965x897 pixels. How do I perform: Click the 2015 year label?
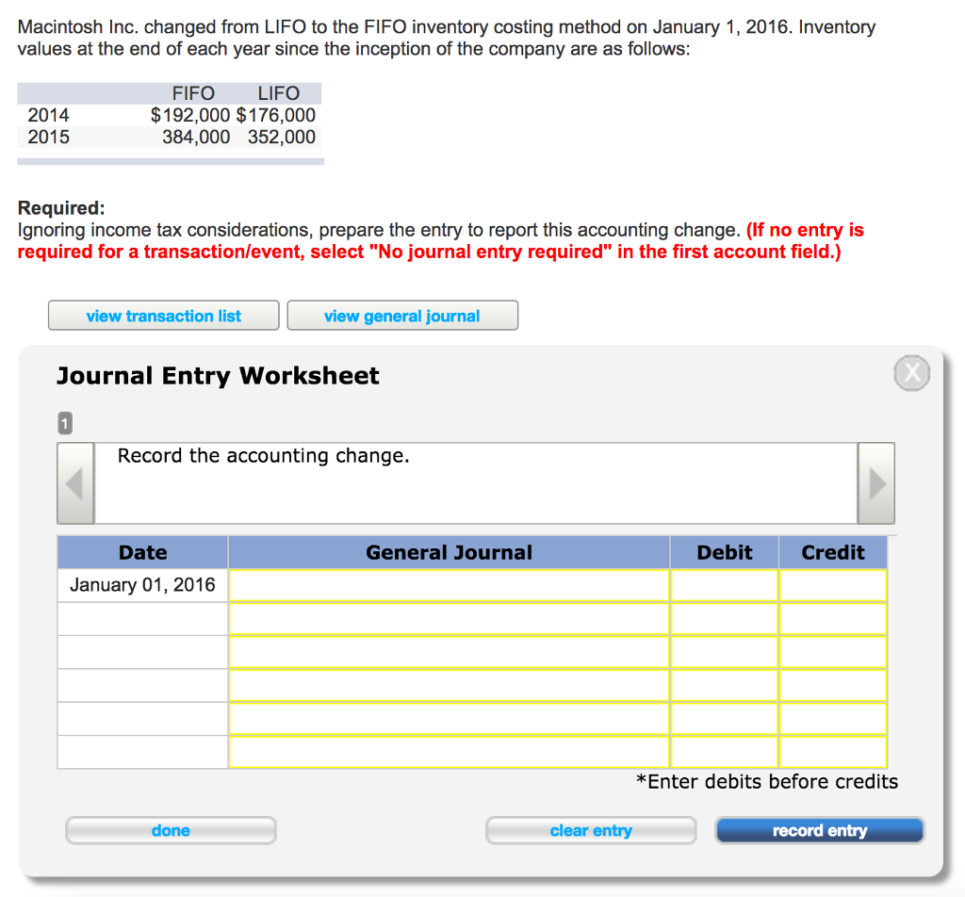(49, 137)
